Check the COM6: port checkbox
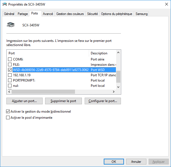The width and height of the screenshot is (171, 167). (10, 59)
